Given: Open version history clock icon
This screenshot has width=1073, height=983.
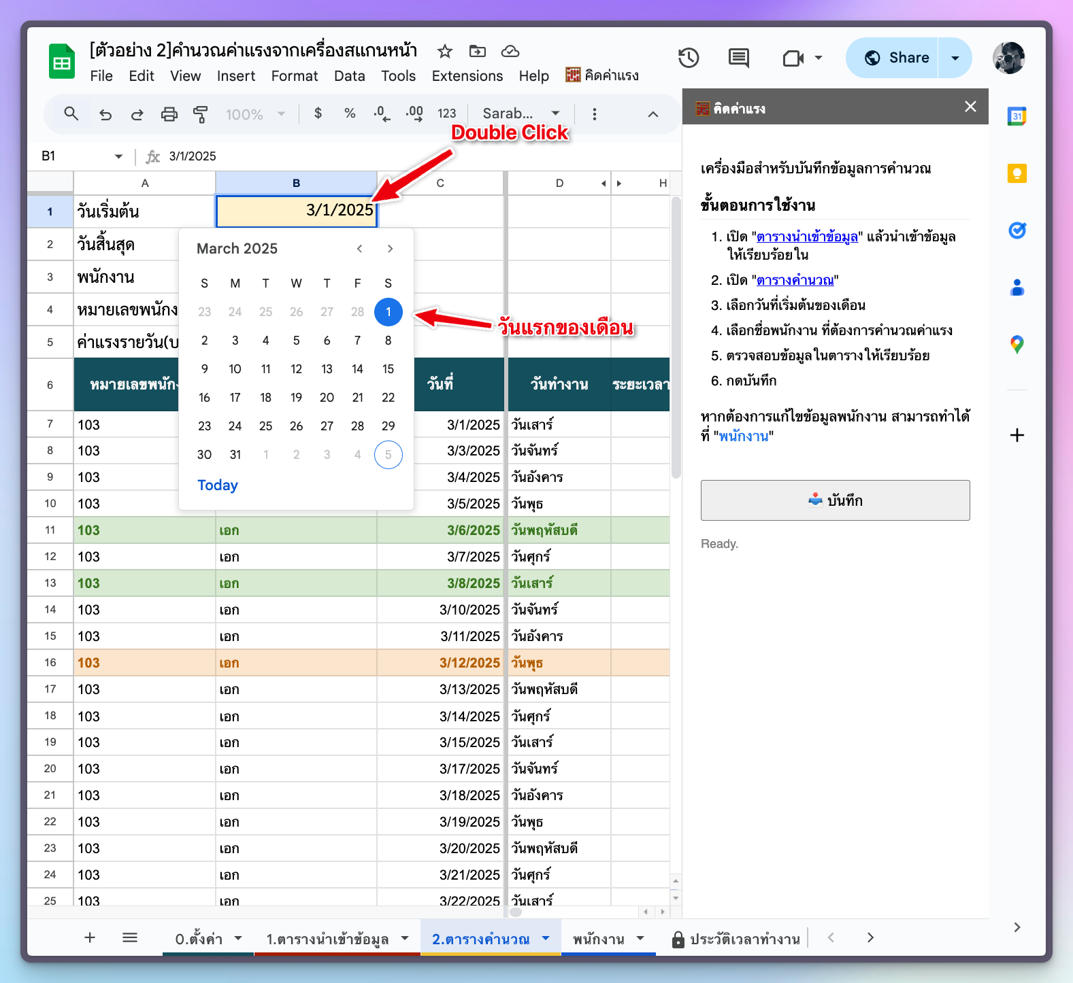Looking at the screenshot, I should pos(689,58).
